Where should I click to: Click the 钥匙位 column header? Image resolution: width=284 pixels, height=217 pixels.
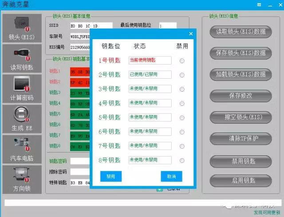[x=111, y=46]
